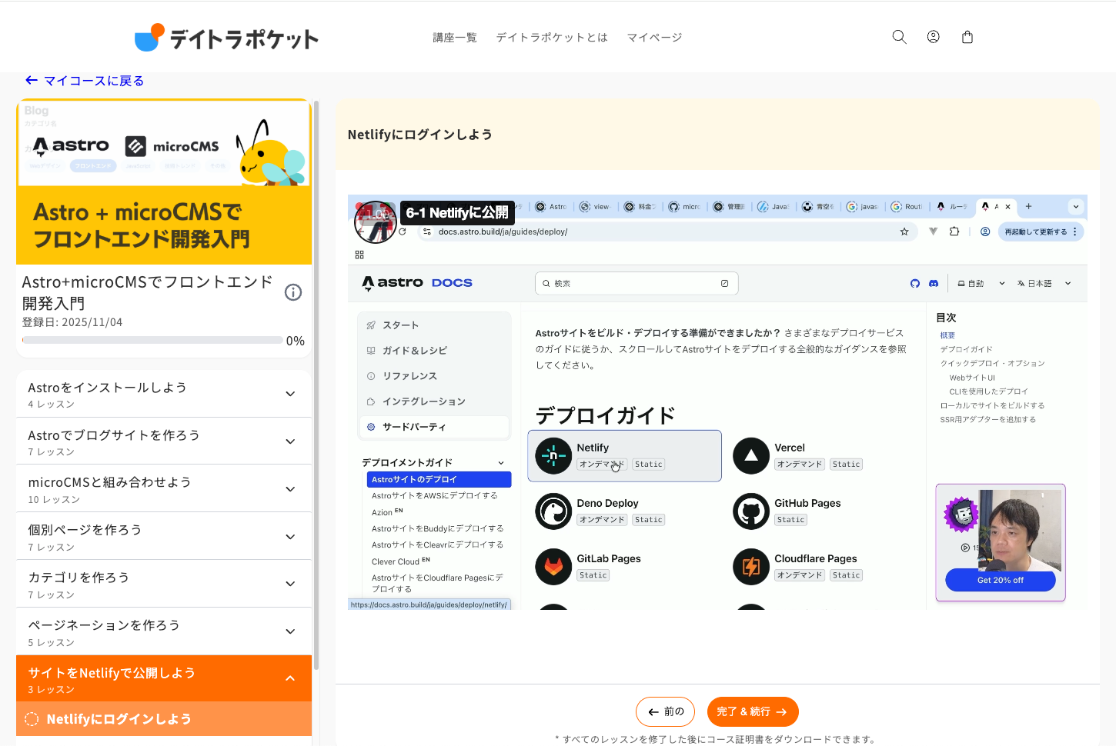Click the GitHub icon in the Astro Docs header
Image resolution: width=1116 pixels, height=746 pixels.
tap(915, 283)
